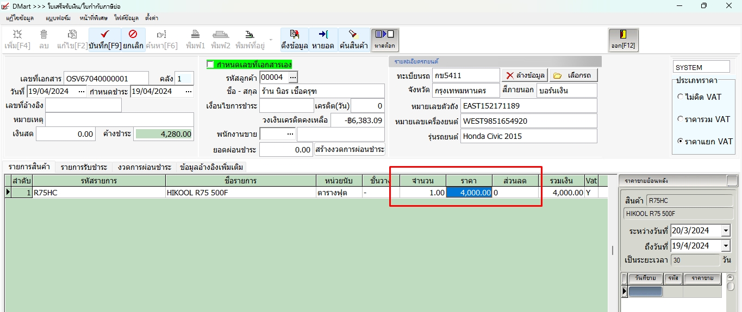Click the history grid scrollbar up arrow
The height and width of the screenshot is (312, 742).
click(731, 277)
